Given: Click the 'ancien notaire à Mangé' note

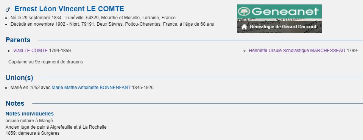Looking at the screenshot, I should pos(29,121).
